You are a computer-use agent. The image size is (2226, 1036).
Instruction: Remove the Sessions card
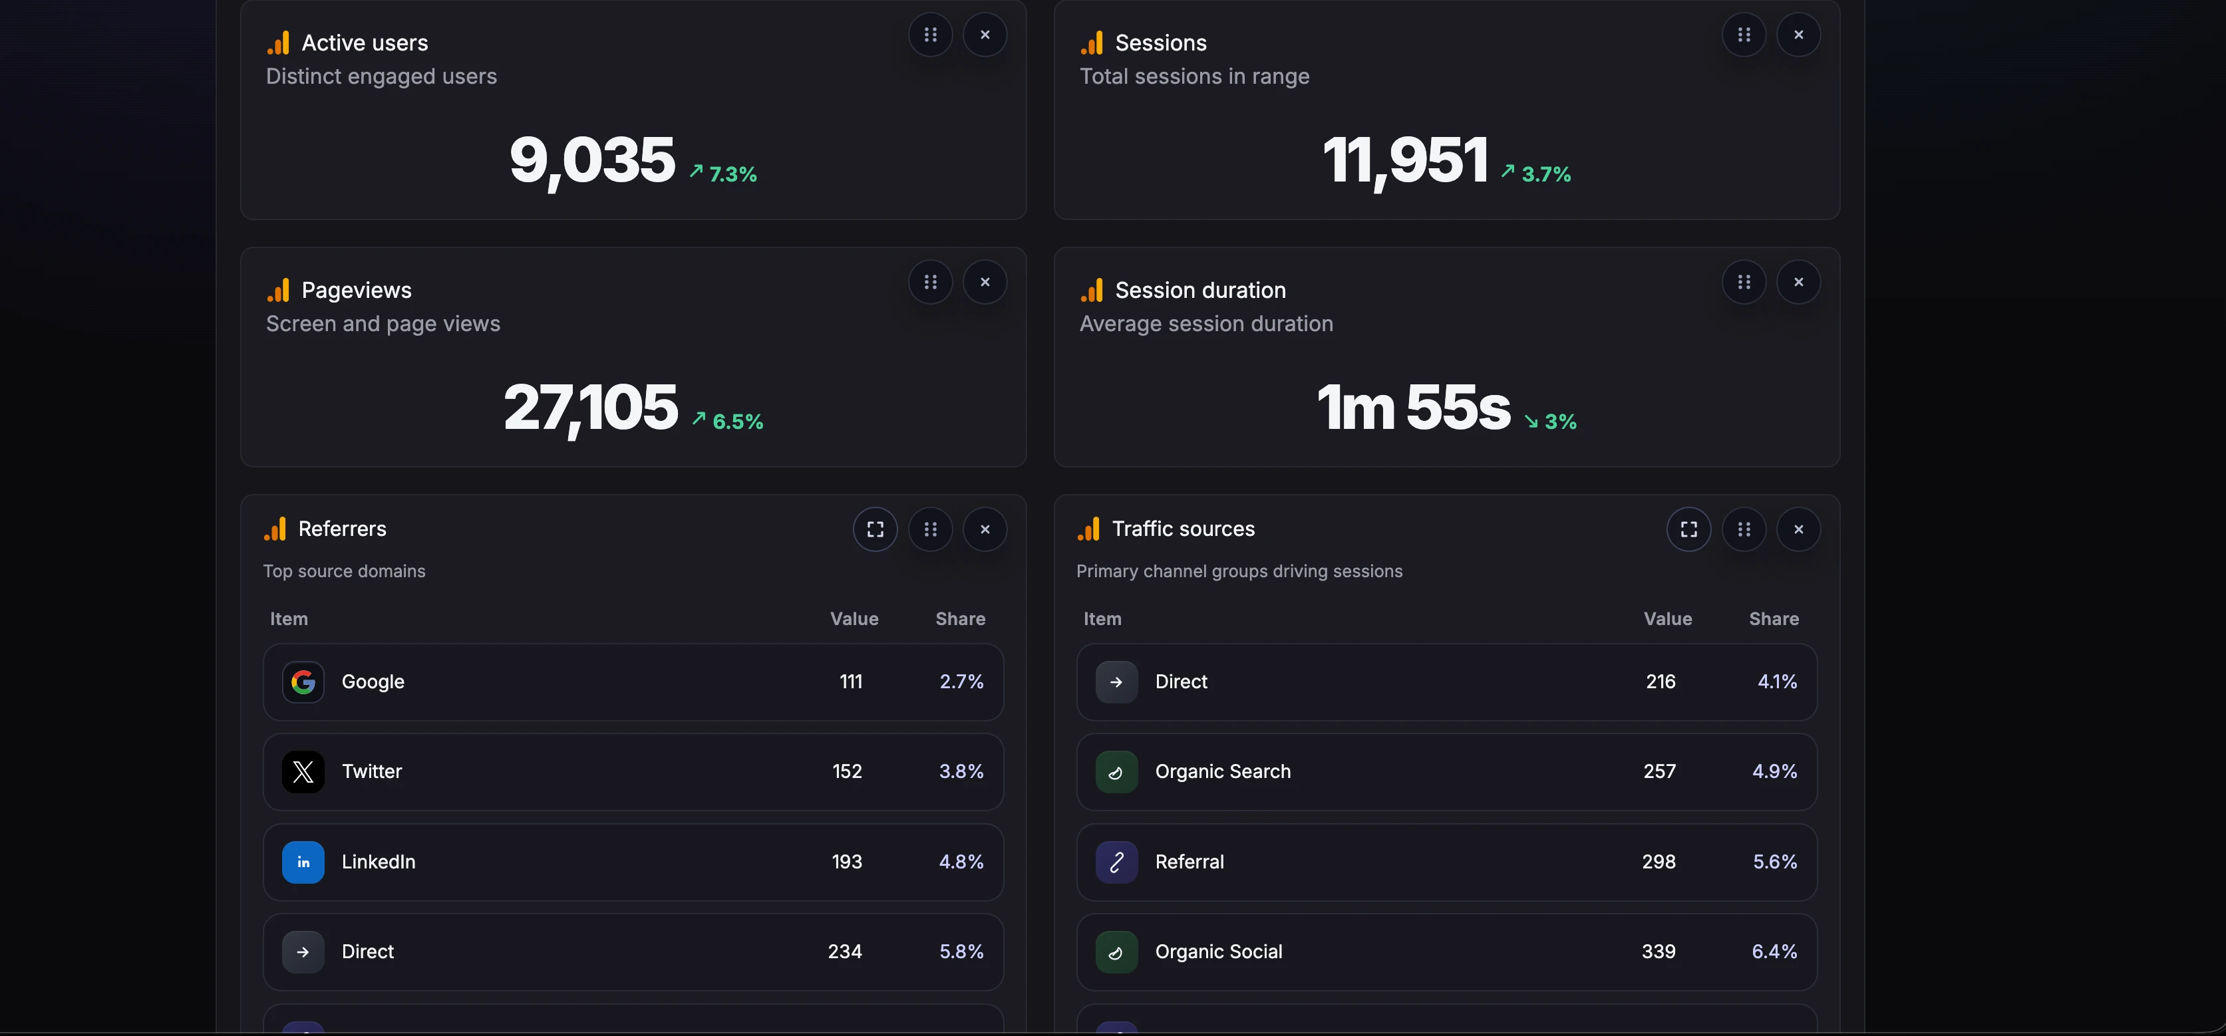1798,35
